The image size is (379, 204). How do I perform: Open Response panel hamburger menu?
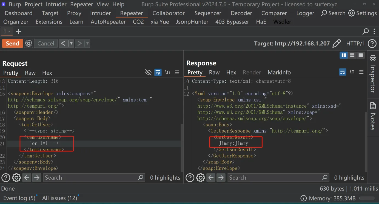[x=361, y=72]
